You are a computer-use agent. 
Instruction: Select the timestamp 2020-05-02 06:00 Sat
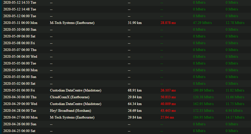[x=19, y=84]
